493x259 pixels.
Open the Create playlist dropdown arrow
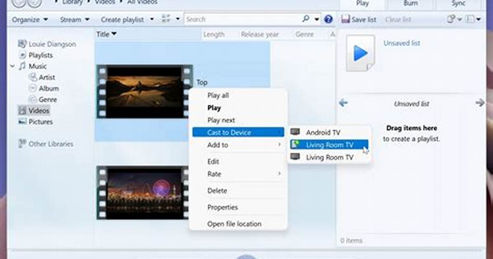(152, 19)
